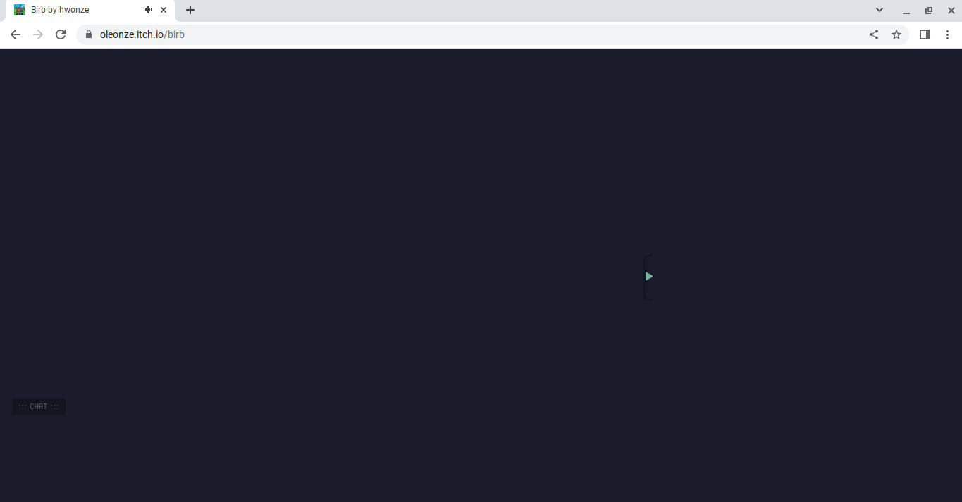
Task: Share this page using share icon
Action: (874, 34)
